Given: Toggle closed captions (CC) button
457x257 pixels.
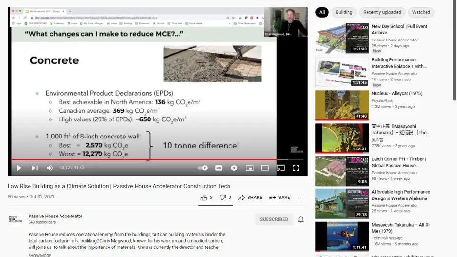Looking at the screenshot, I should pos(219,168).
